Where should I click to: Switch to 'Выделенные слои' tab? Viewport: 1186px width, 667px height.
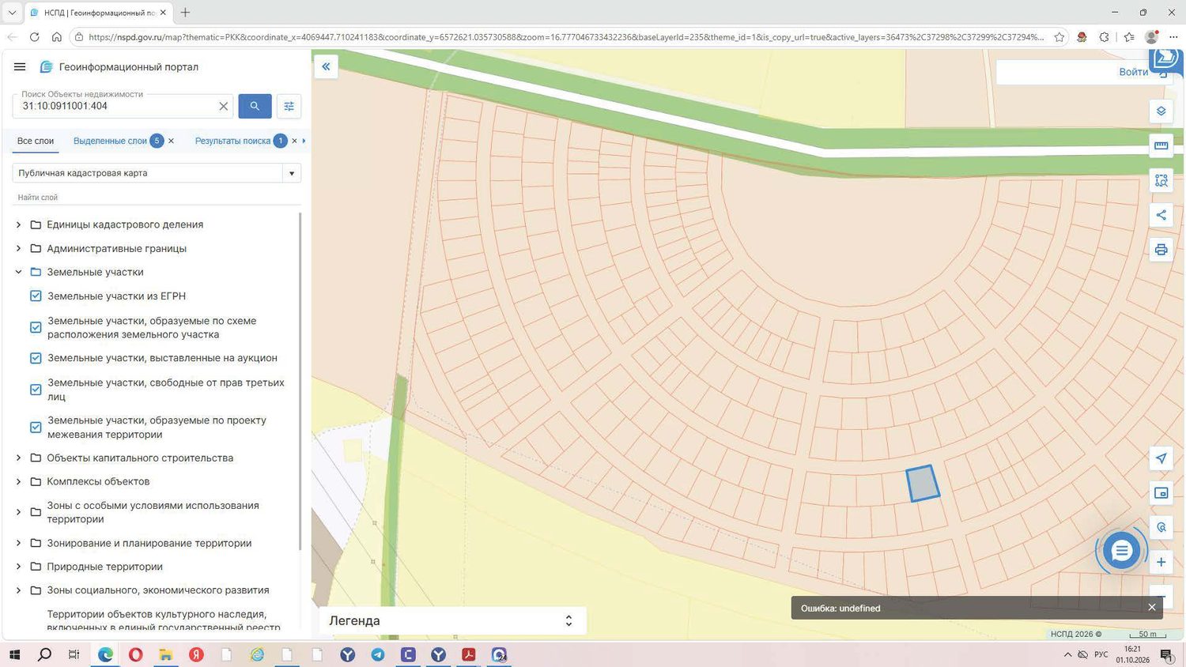click(x=110, y=141)
